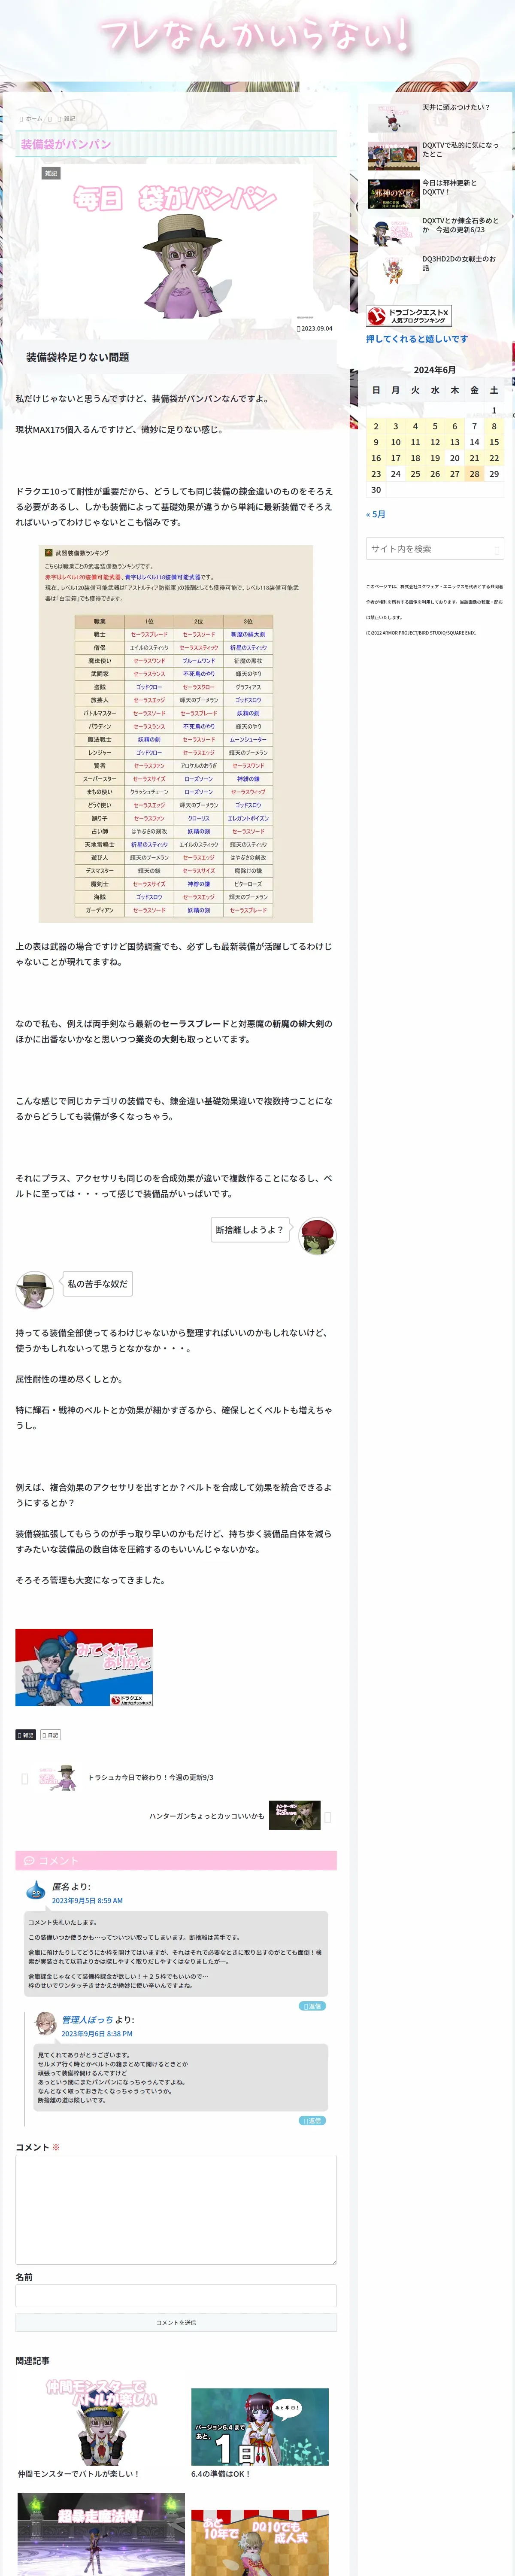
Task: Click the home breadcrumb icon
Action: (x=22, y=119)
